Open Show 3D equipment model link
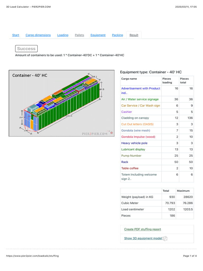Screen dimensions: 203x271 coord(143,238)
